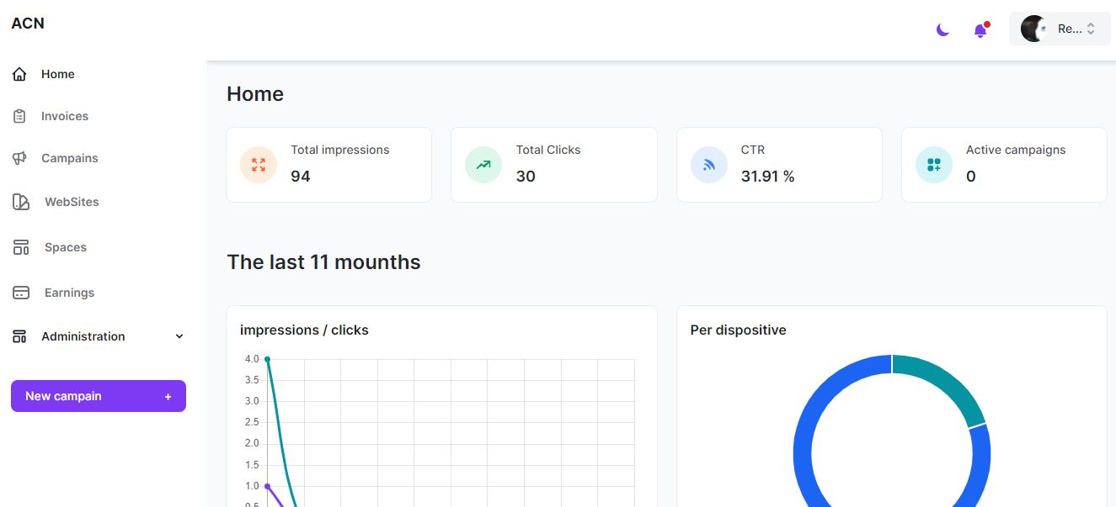The image size is (1116, 507).
Task: Click the user avatar picture
Action: (1034, 29)
